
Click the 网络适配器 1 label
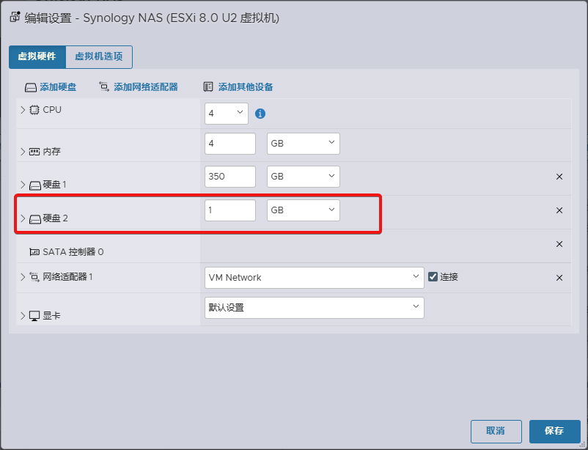click(68, 277)
